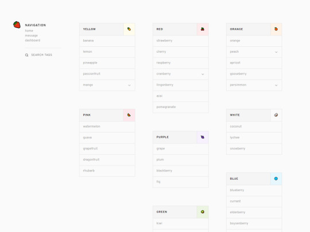Open the message navigation link

31,36
